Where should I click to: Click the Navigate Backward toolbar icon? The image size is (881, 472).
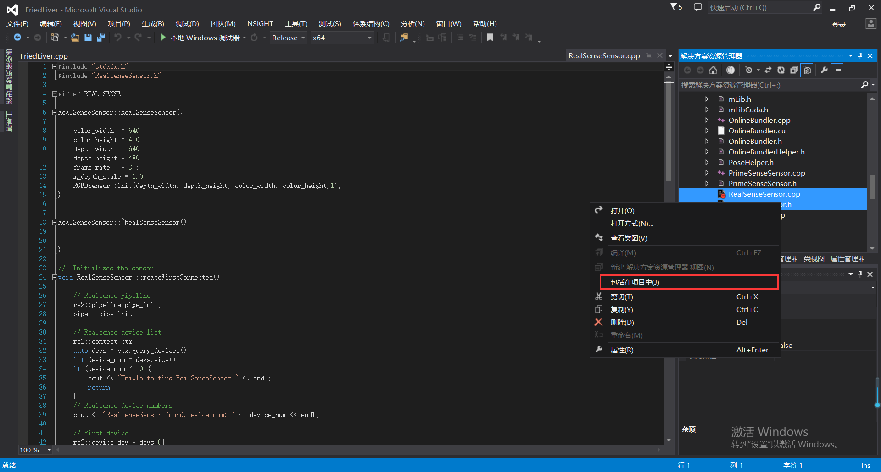pos(17,38)
